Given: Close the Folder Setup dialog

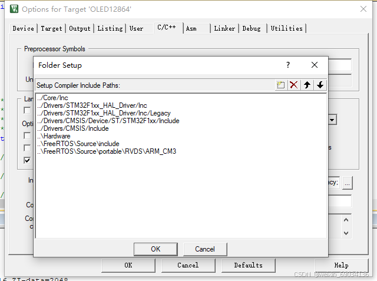Looking at the screenshot, I should coord(315,65).
